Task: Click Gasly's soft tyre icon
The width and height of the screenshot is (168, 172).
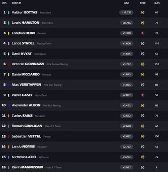Action: point(142,95)
